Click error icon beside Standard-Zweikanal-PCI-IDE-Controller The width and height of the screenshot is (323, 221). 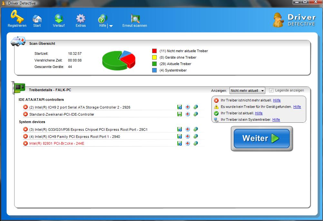coord(25,114)
